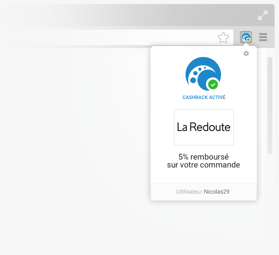
Task: Click the "5% remboursé sur votre commande" text
Action: point(204,161)
